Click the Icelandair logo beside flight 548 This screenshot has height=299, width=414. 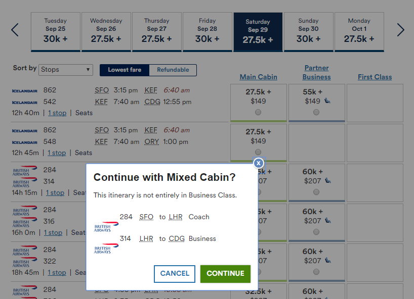(x=25, y=142)
